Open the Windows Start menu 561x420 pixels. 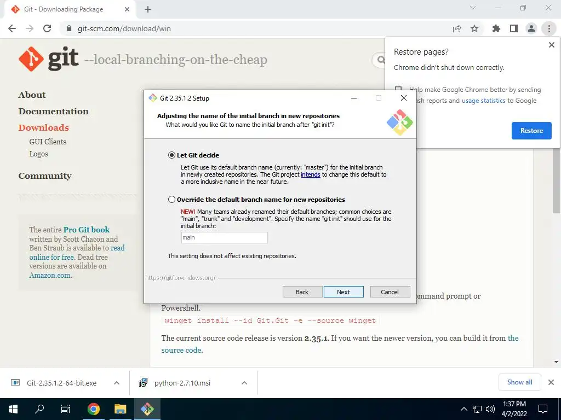pos(13,409)
